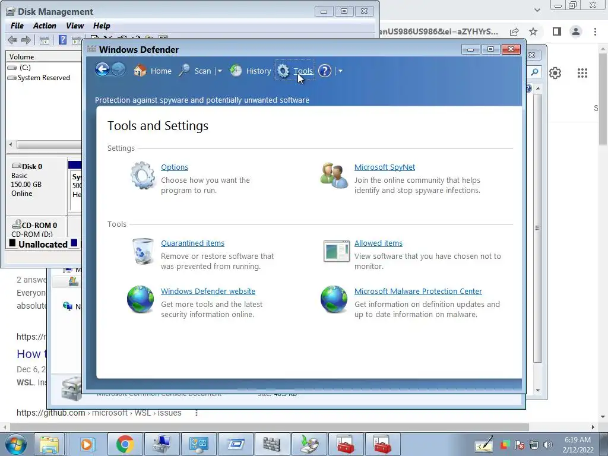Select the System Reserved volume row
The image size is (608, 456).
coord(44,78)
